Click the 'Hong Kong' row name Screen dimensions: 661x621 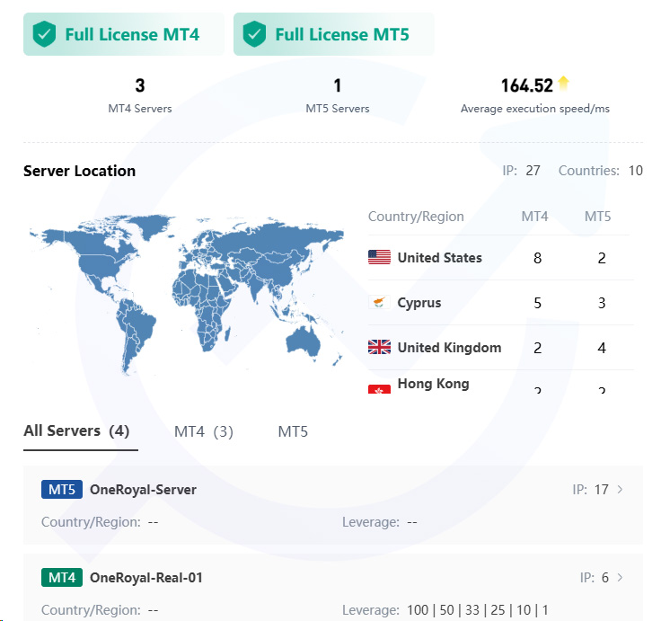pos(434,384)
